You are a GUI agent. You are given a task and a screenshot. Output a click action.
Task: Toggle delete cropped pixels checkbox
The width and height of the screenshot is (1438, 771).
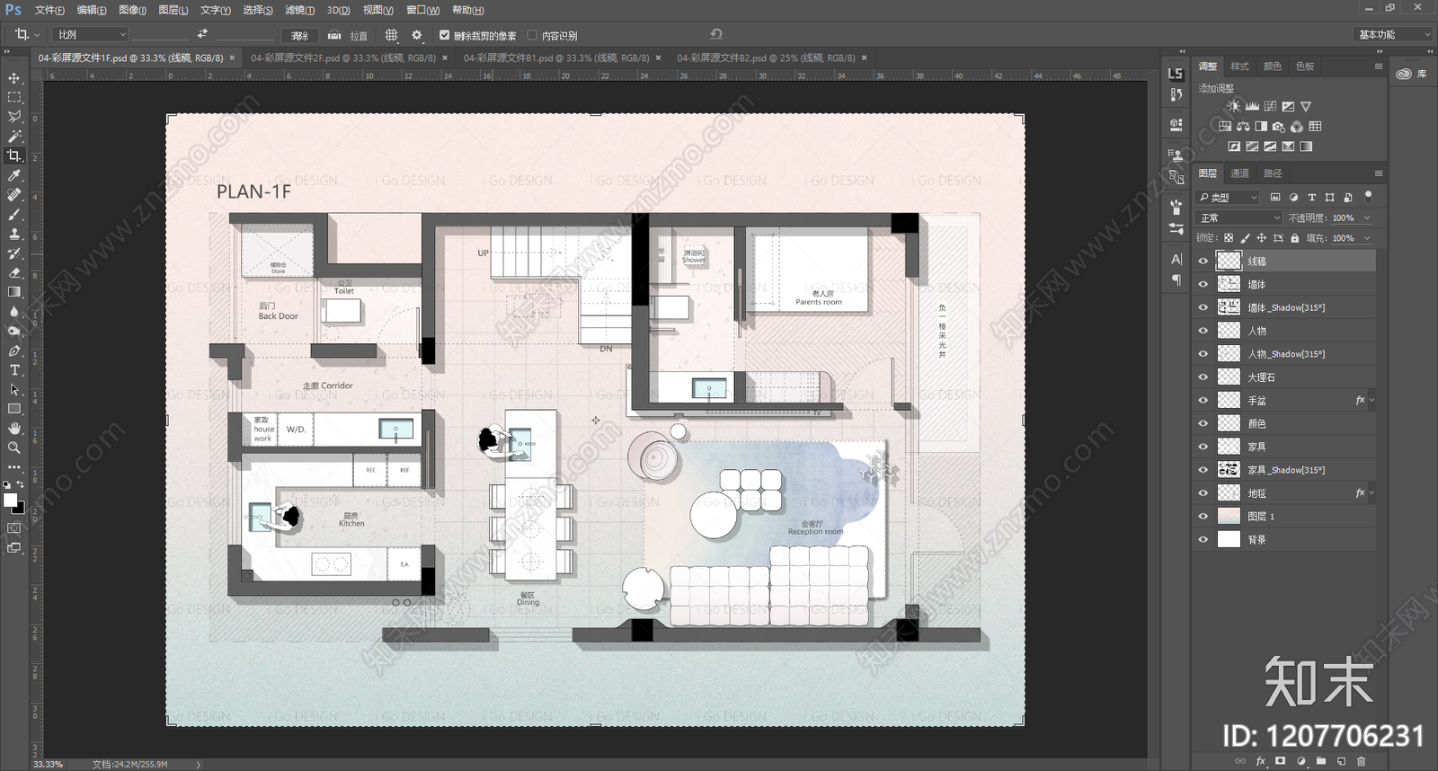tap(444, 35)
